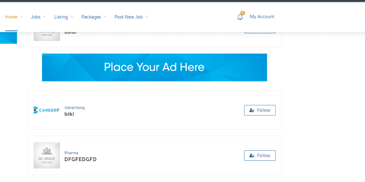Image resolution: width=365 pixels, height=182 pixels.
Task: Go to My Account
Action: tap(262, 17)
